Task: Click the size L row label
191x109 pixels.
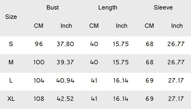Action: point(11,80)
